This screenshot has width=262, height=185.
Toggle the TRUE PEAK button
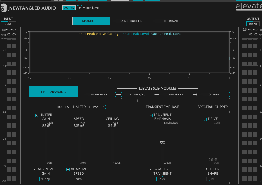(x=63, y=107)
